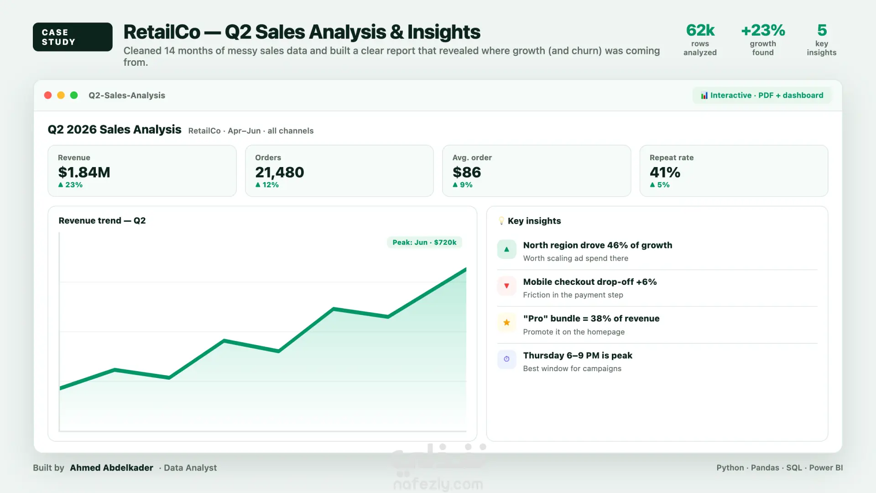
Task: Click the bar chart icon in Interactive badge
Action: (704, 95)
